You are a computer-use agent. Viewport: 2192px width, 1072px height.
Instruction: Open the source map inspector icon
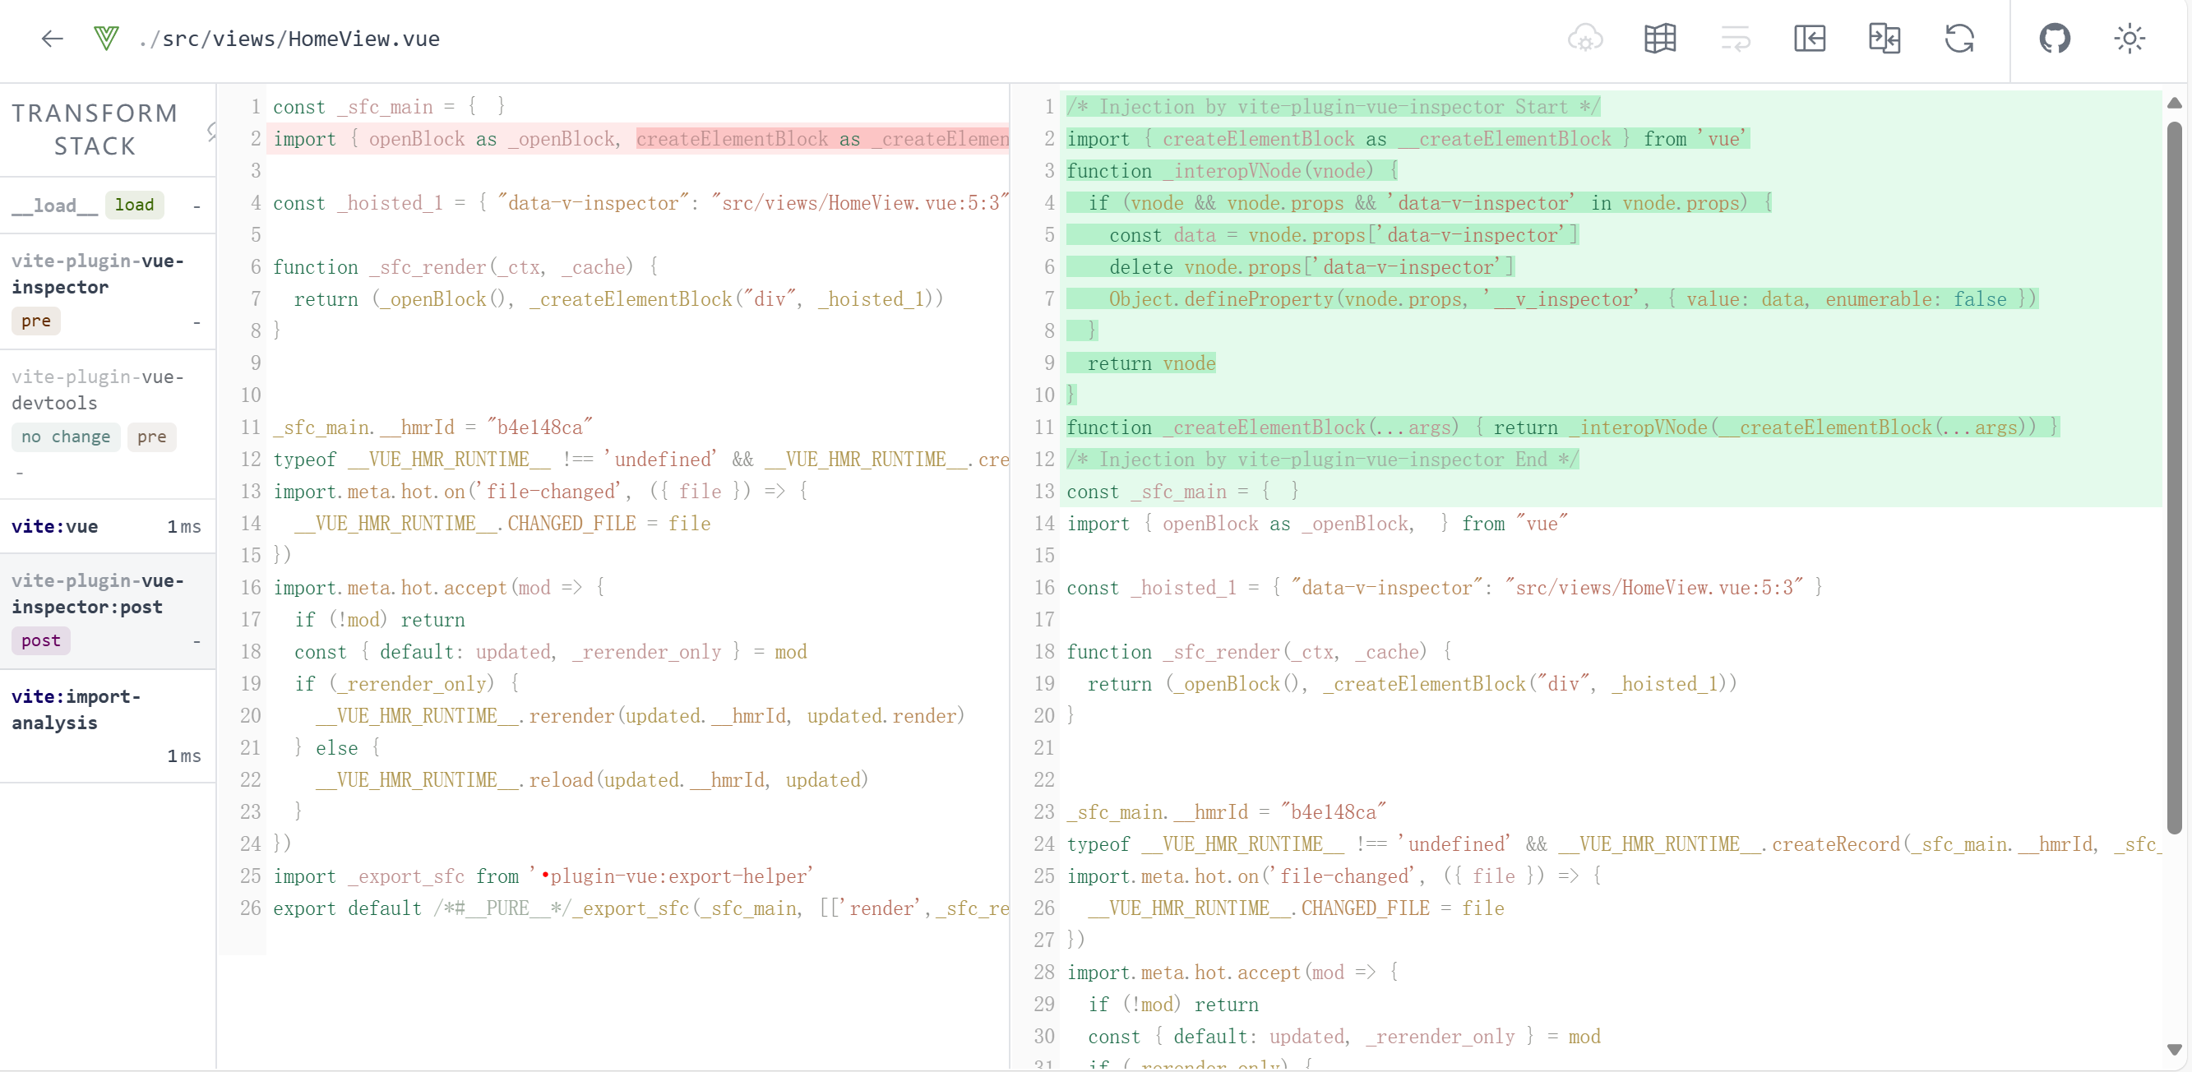point(1659,39)
